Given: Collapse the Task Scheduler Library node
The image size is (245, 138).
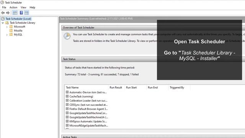Looking at the screenshot, I should (3, 23).
